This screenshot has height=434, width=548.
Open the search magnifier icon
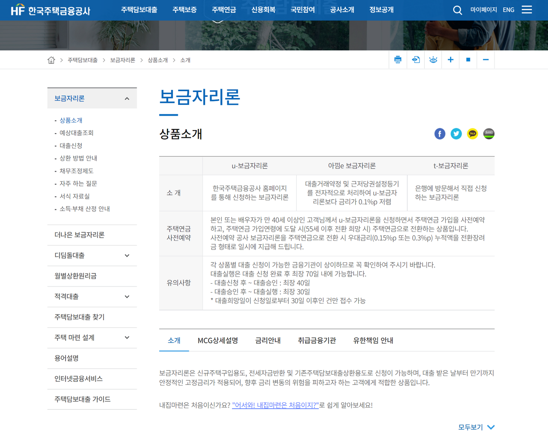(x=457, y=10)
